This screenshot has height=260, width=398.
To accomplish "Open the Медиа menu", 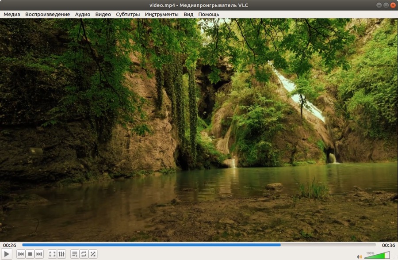I will tap(11, 14).
